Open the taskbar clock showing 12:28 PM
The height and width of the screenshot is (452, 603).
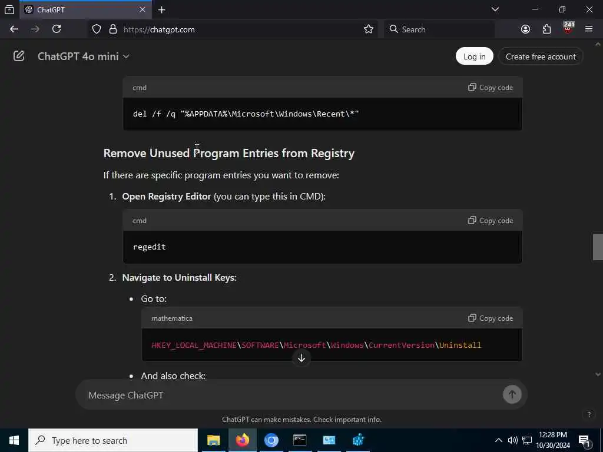(553, 440)
